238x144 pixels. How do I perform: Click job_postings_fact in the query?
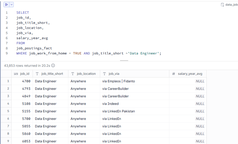34,48
